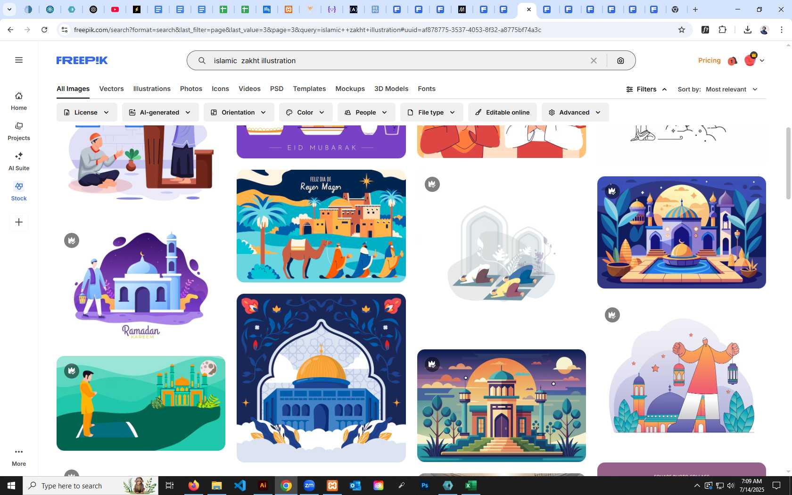The width and height of the screenshot is (792, 495).
Task: Switch to Illustrations tab
Action: coord(152,89)
